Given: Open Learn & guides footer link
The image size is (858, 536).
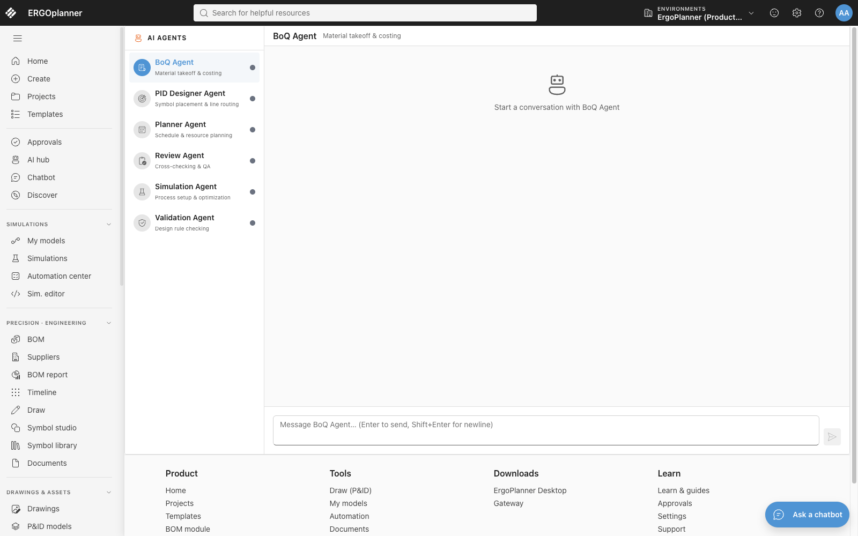Looking at the screenshot, I should tap(684, 490).
